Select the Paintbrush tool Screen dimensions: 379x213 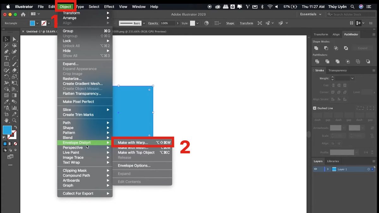point(15,64)
